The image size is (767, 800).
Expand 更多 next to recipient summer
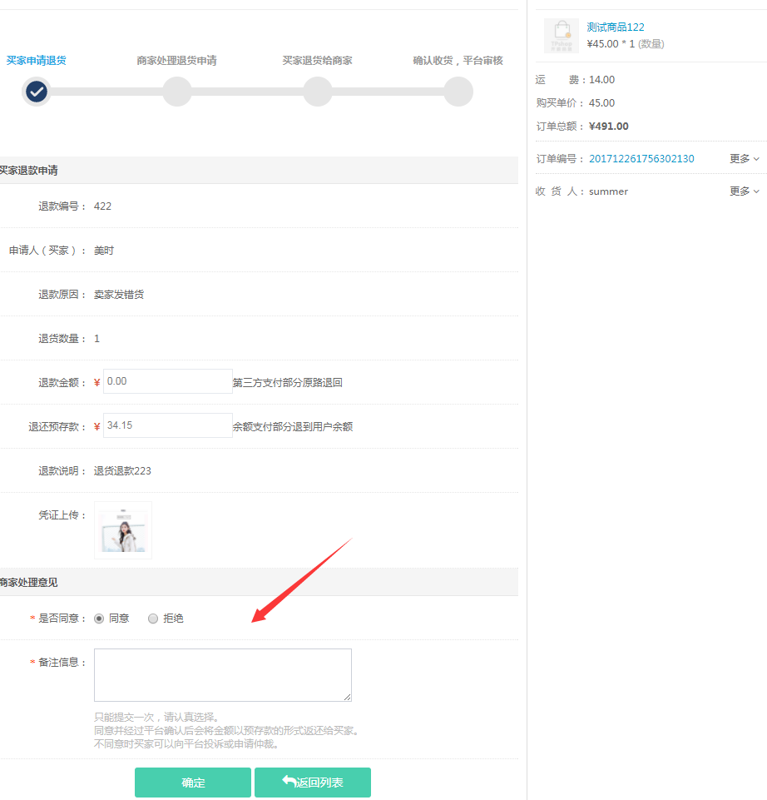pos(745,191)
